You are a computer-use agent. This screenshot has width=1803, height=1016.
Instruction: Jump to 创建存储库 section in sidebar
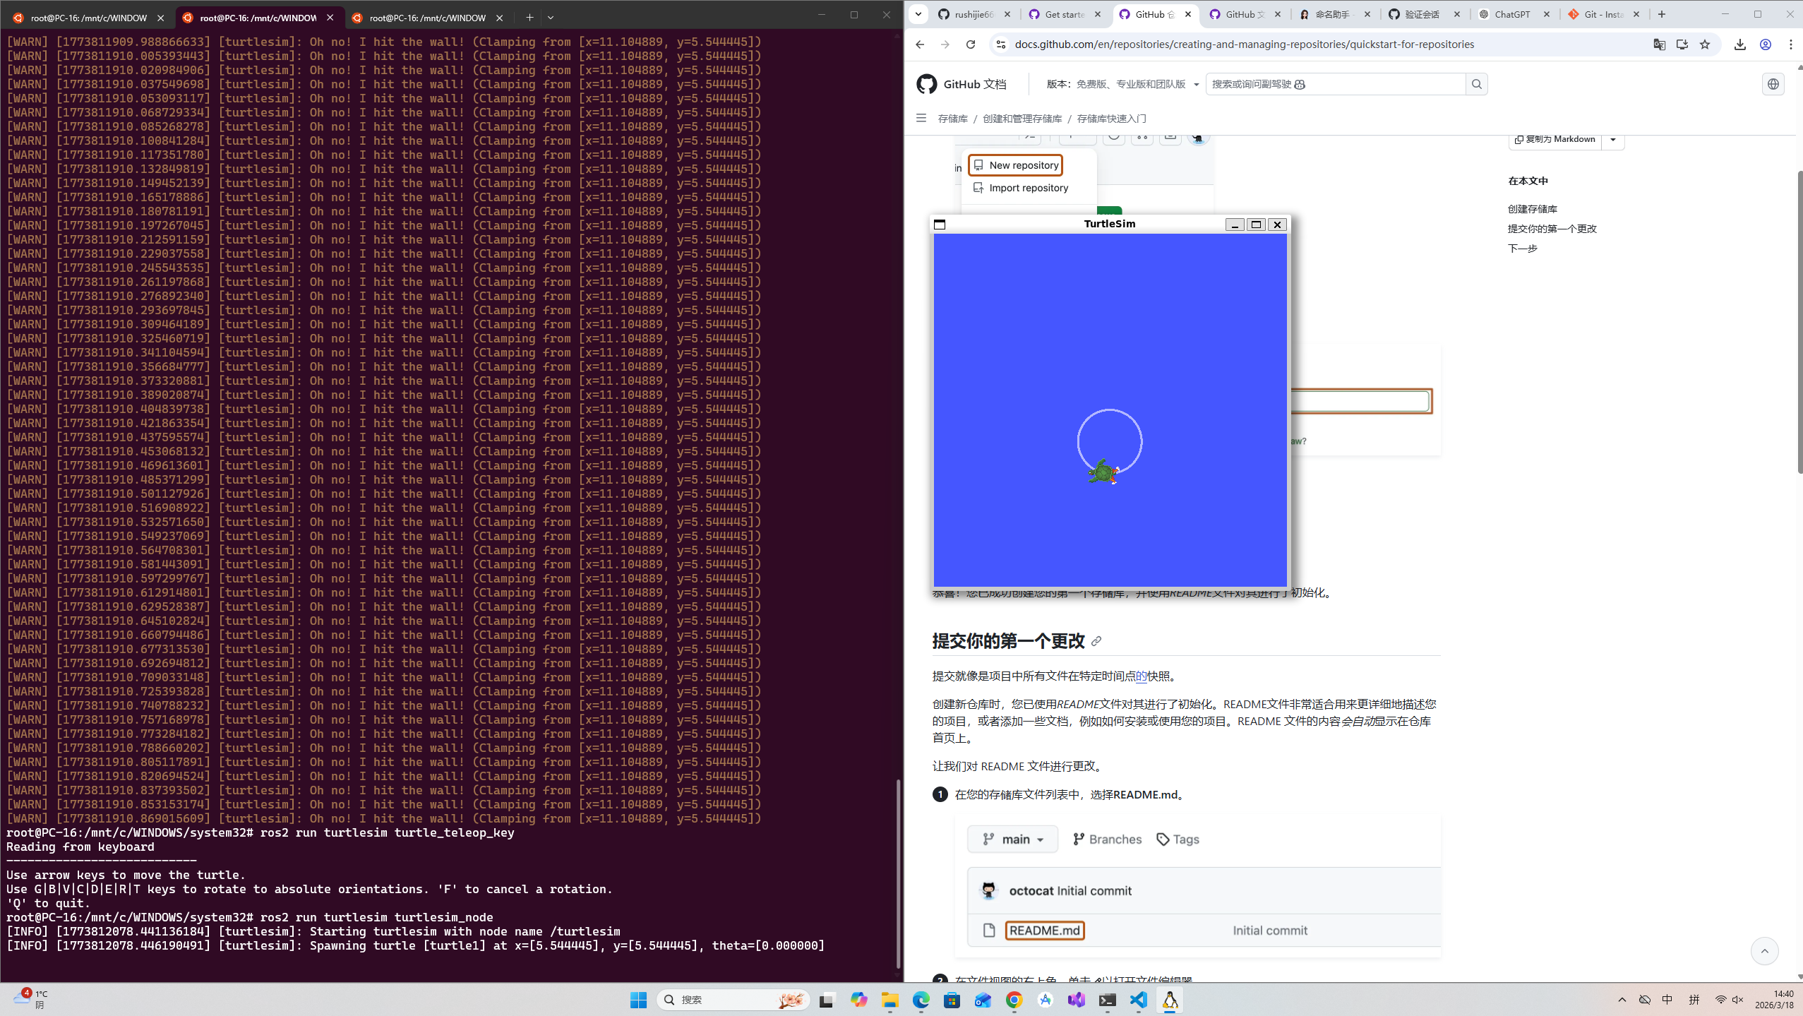pos(1532,209)
